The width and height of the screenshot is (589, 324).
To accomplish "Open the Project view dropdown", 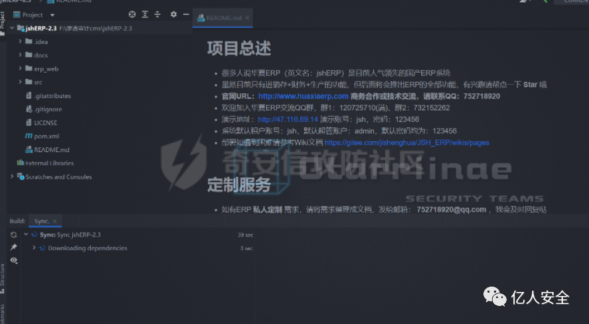I will pyautogui.click(x=52, y=15).
